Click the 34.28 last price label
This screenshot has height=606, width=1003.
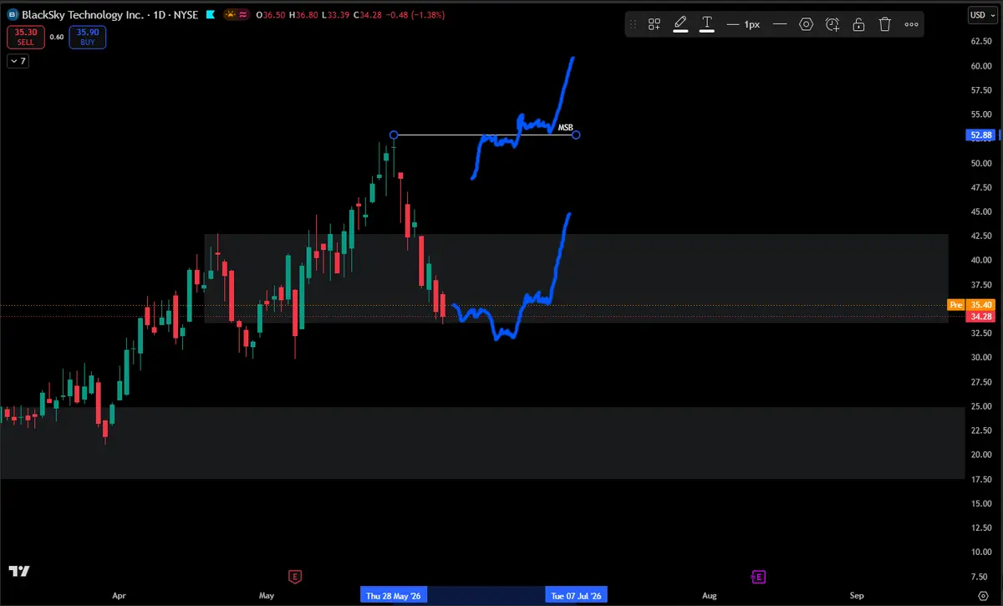(x=980, y=317)
